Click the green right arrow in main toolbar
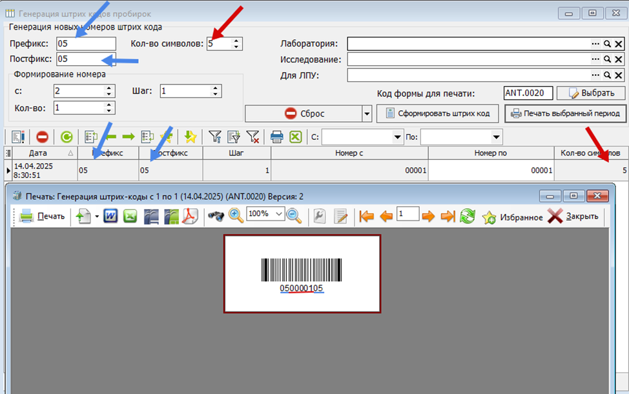This screenshot has height=394, width=629. (129, 137)
